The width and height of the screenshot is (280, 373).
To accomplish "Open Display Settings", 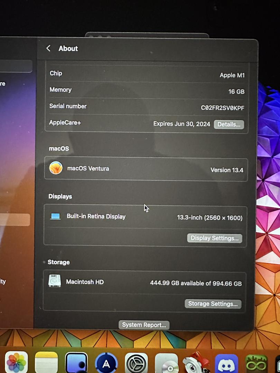I will point(215,238).
